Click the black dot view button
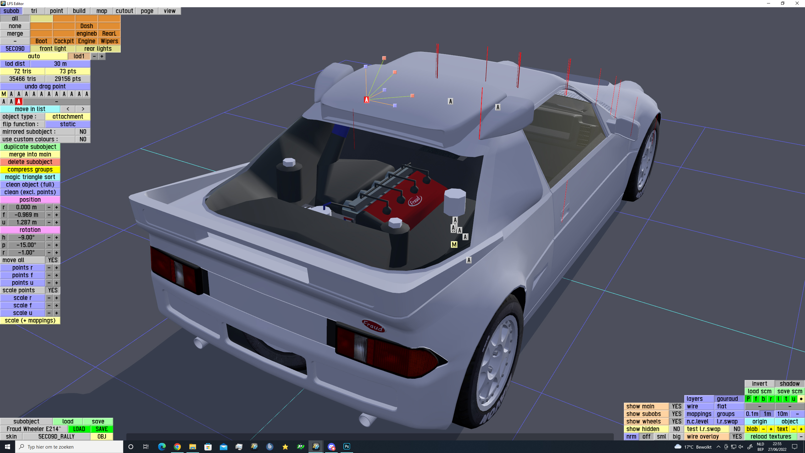 [801, 399]
